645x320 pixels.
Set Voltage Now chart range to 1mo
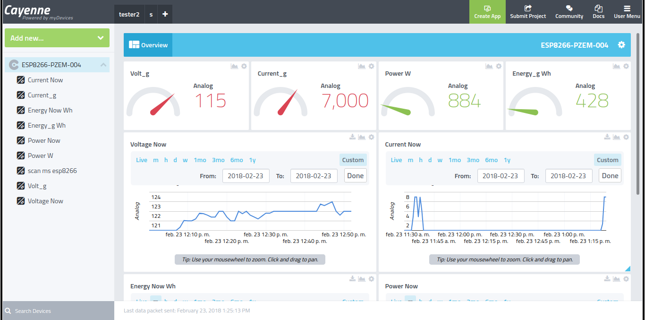[x=200, y=160]
